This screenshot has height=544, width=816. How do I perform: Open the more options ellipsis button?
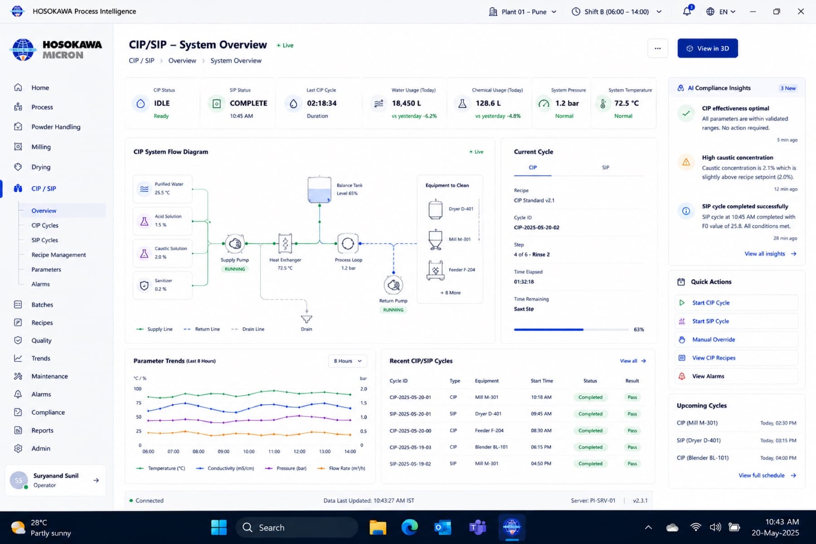(x=658, y=48)
